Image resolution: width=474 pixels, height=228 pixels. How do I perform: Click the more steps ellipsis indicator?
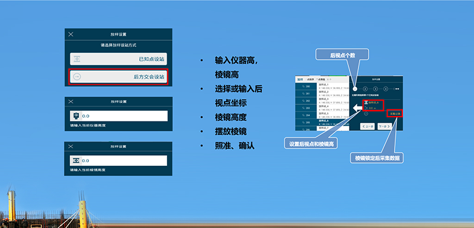(x=397, y=89)
